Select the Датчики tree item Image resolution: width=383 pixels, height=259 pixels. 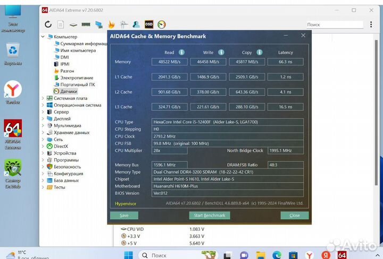(x=65, y=91)
